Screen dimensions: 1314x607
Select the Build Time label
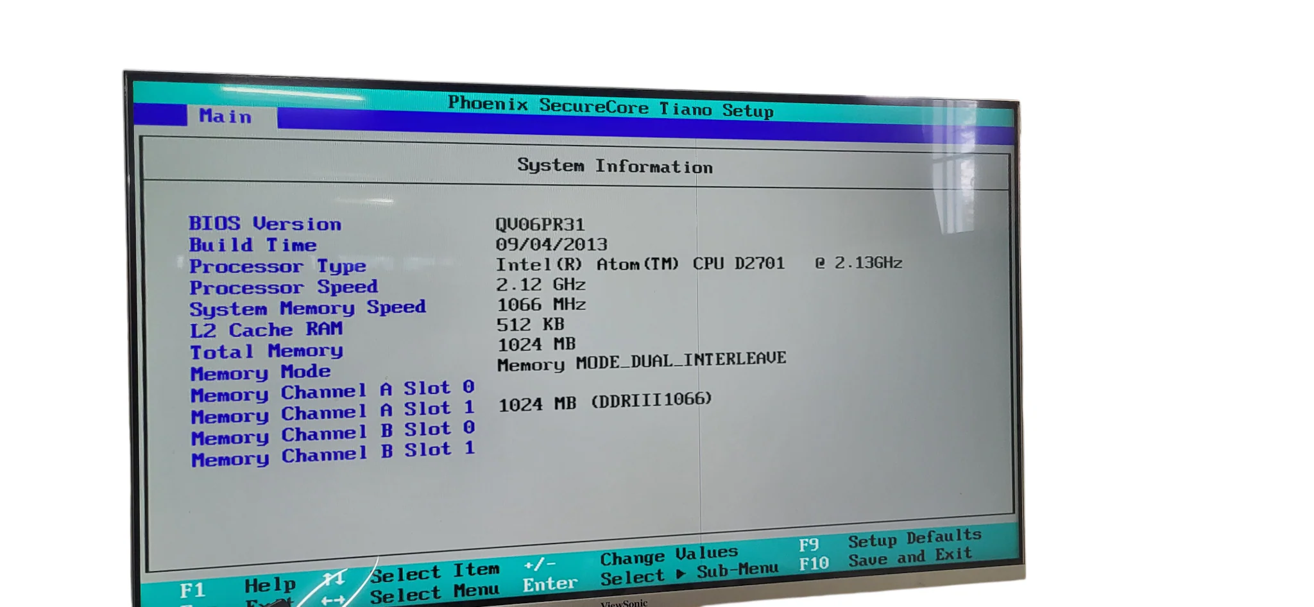[253, 245]
